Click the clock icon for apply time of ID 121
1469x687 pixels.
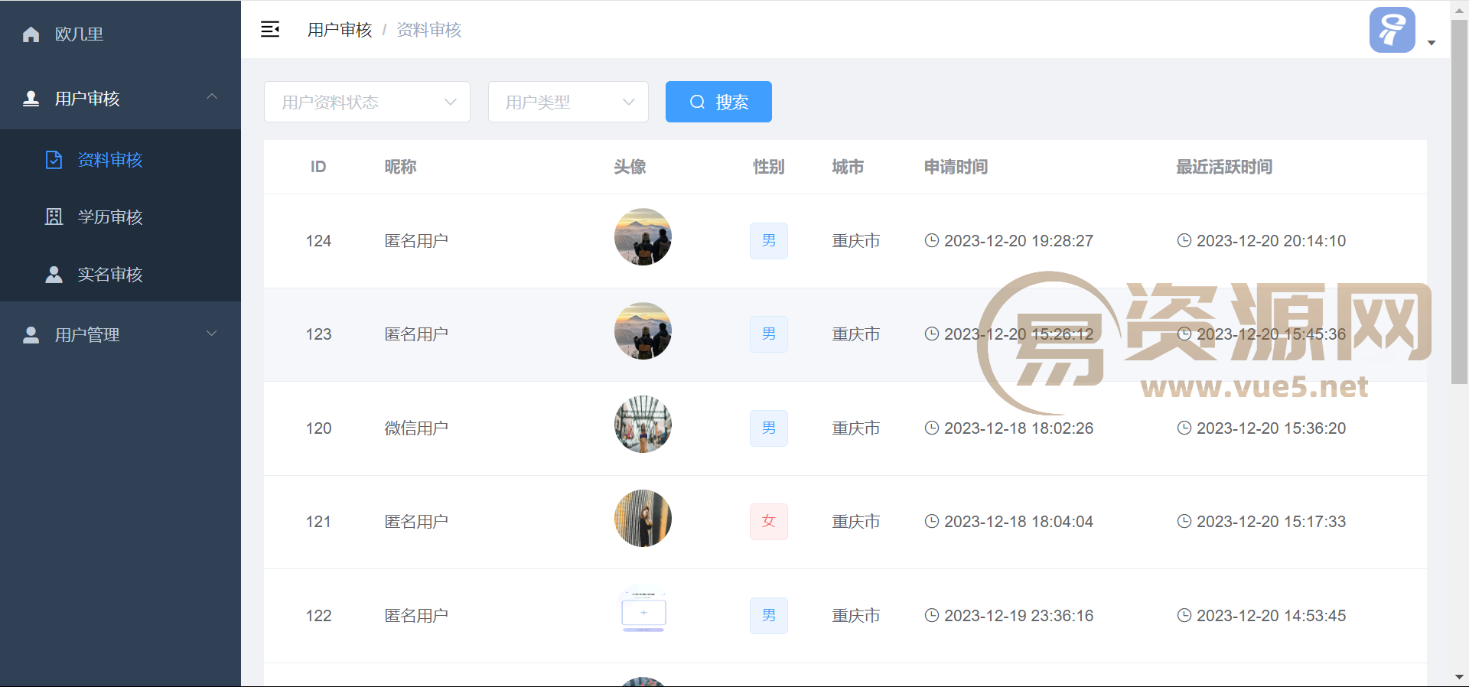[x=932, y=521]
